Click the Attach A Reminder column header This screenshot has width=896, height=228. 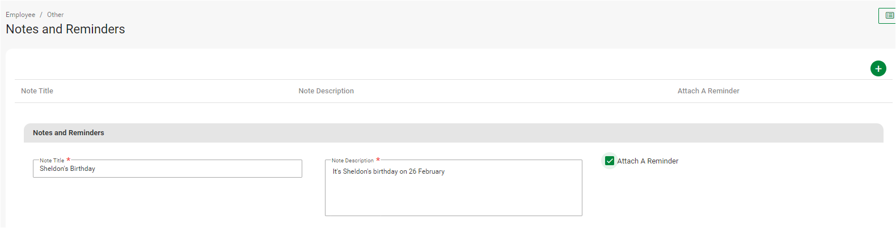coord(708,91)
